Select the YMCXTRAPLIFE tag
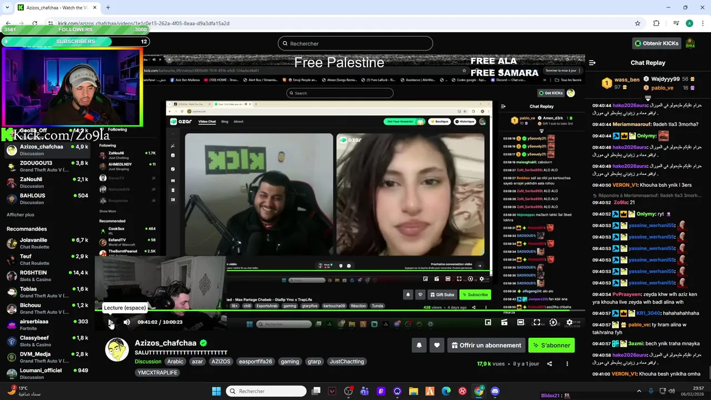This screenshot has width=711, height=400. click(157, 373)
